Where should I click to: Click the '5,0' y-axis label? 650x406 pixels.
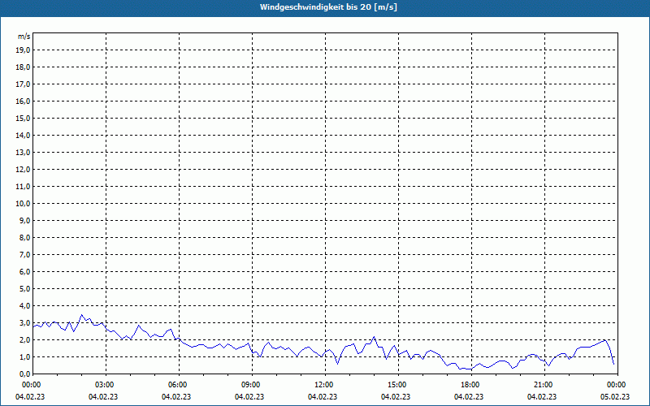pyautogui.click(x=25, y=288)
